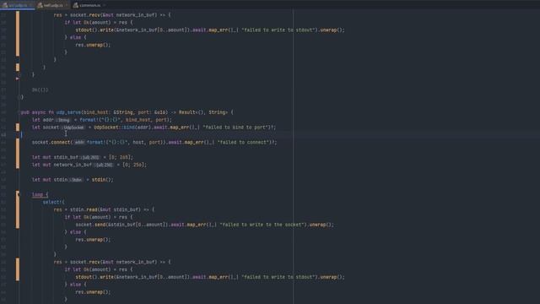Click the addr parameter hint inside socket.connect

click(79, 143)
